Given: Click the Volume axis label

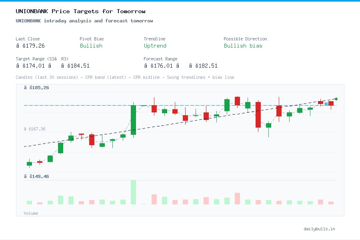Looking at the screenshot, I should tap(31, 213).
